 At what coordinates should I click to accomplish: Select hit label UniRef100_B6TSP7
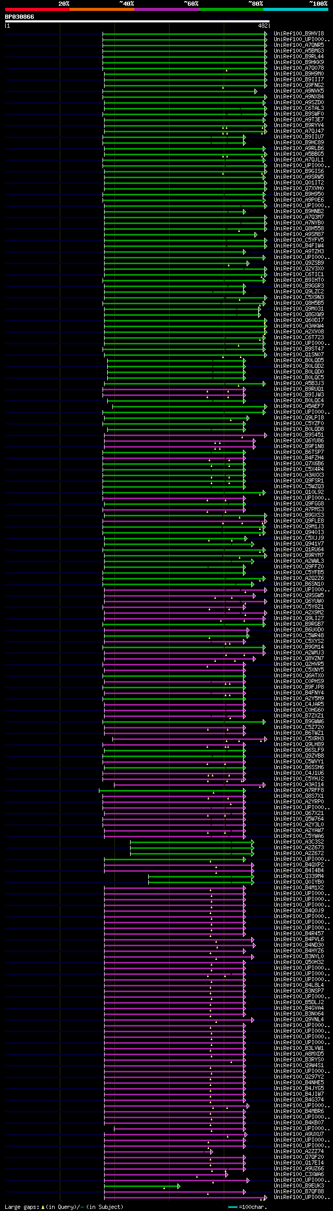coord(299,452)
